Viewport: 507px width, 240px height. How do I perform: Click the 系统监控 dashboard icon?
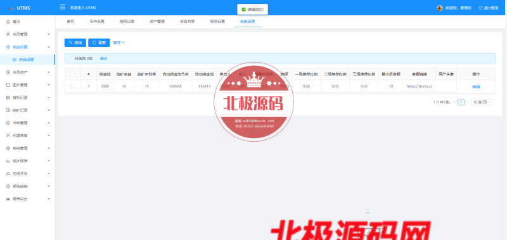click(8, 186)
